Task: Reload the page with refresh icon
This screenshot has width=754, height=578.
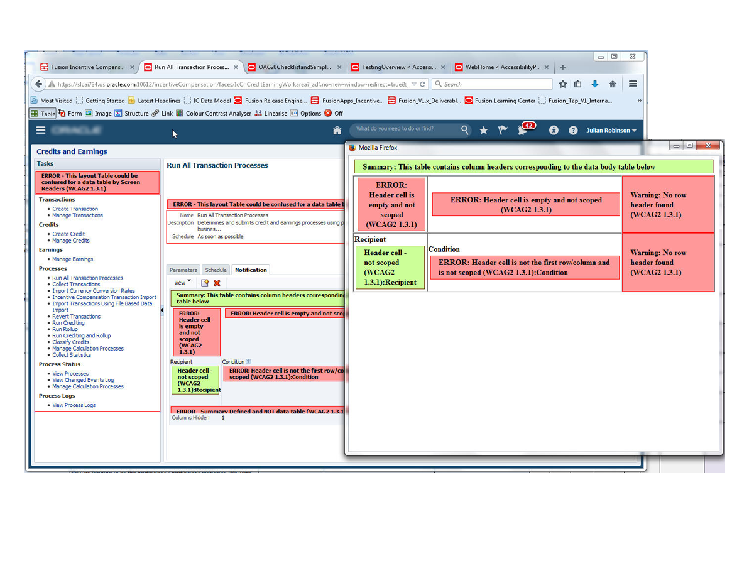Action: pos(423,84)
